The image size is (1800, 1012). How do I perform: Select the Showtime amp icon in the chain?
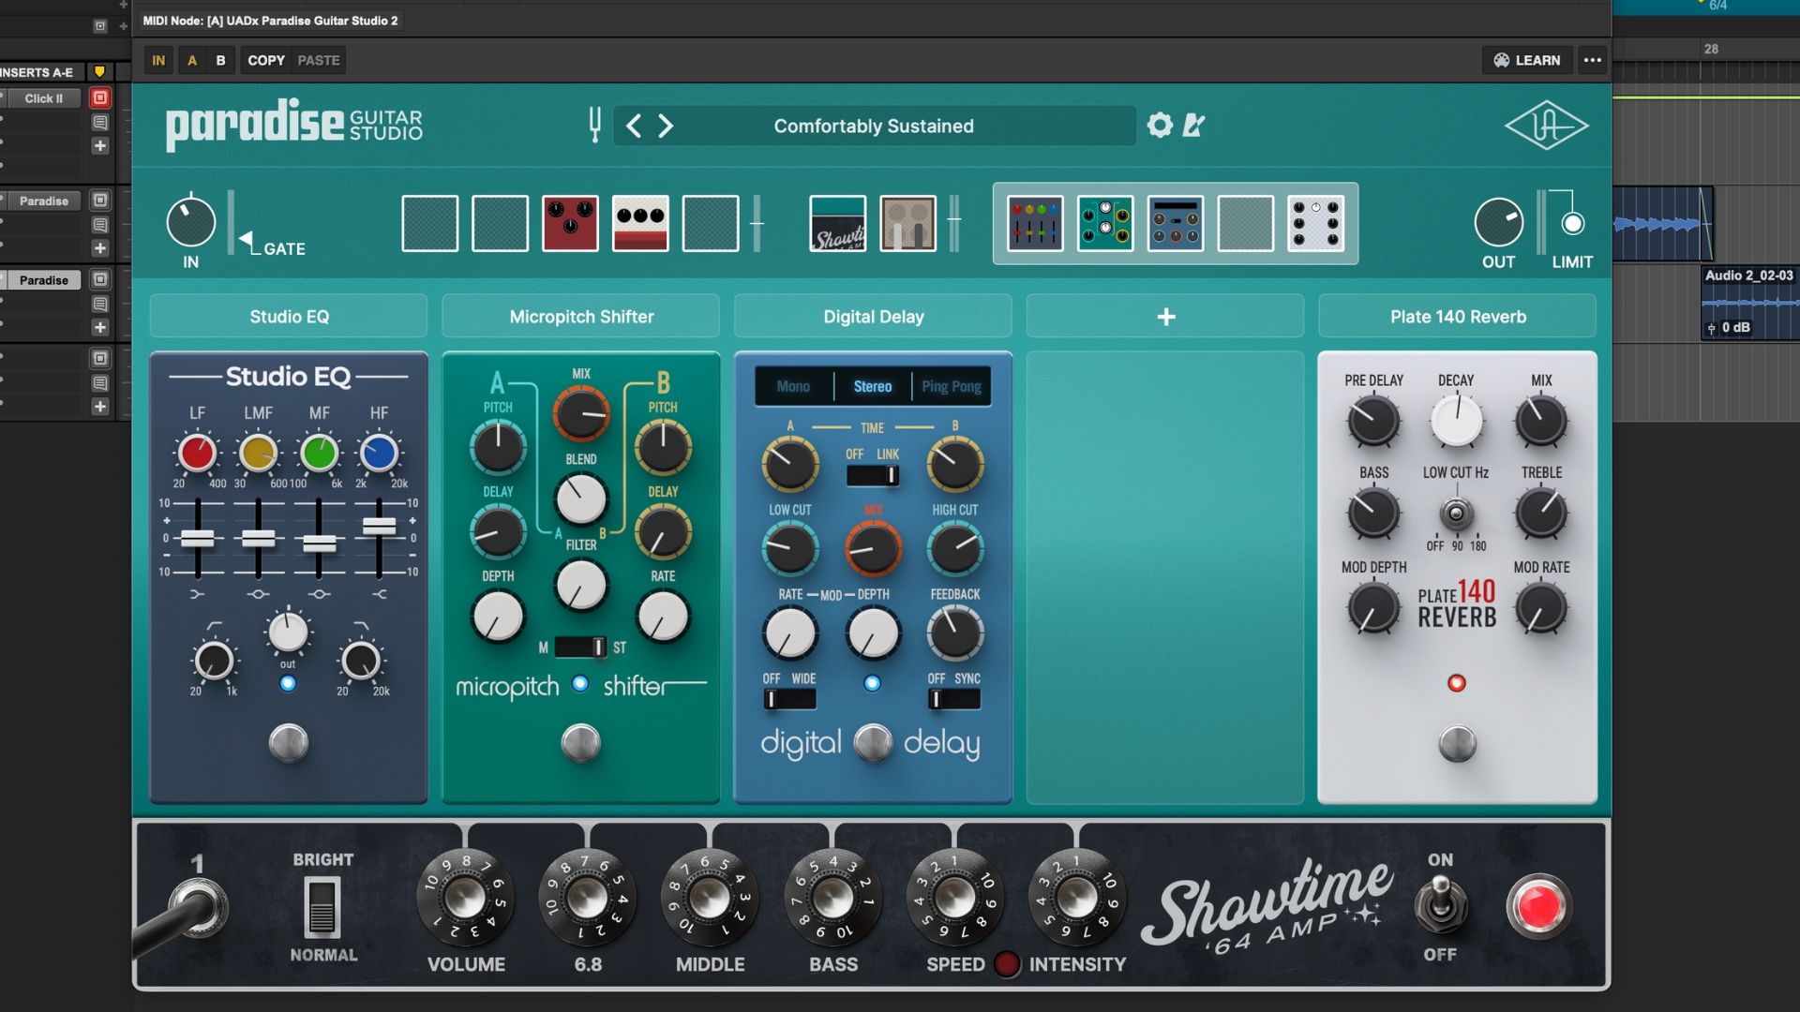(837, 223)
